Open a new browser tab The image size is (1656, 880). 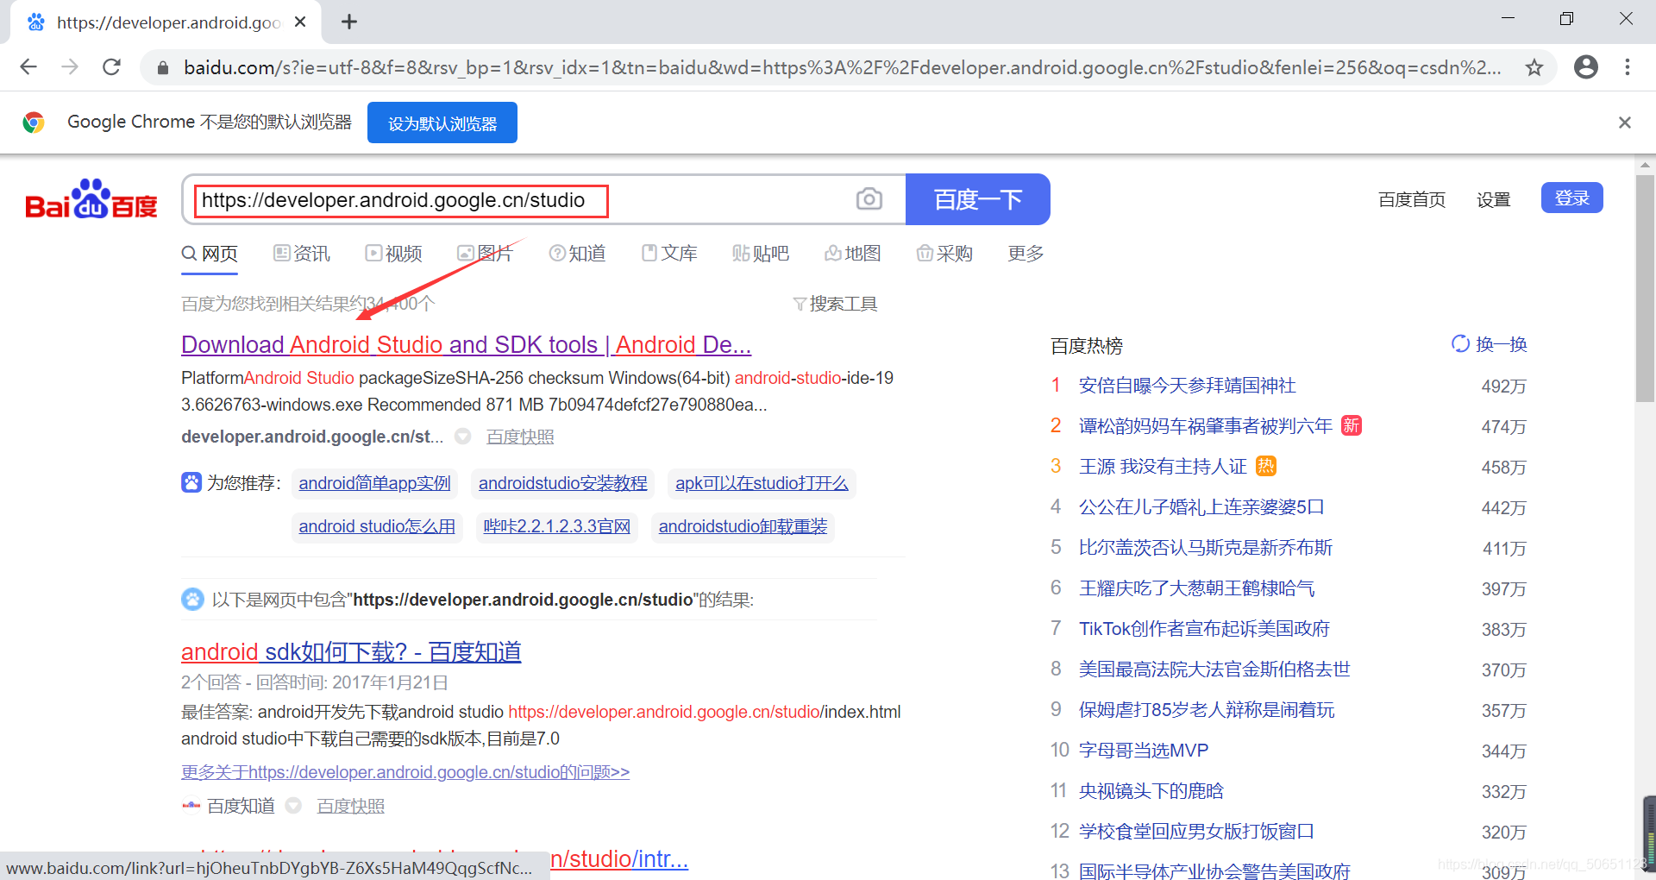point(349,22)
